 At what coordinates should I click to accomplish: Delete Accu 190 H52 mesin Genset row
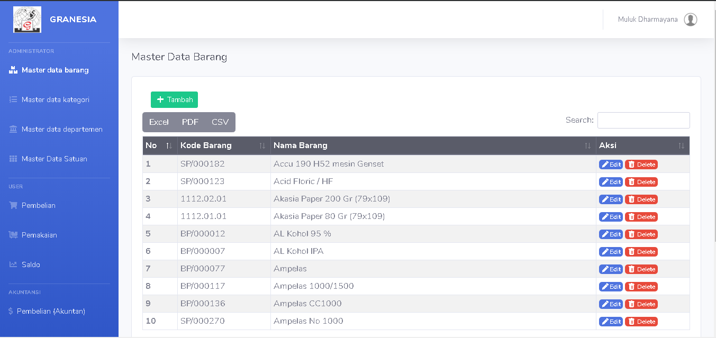tap(641, 165)
